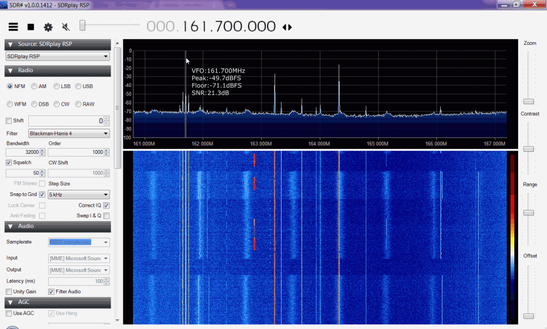Viewport: 547px width, 329px height.
Task: Open the Step Size dropdown
Action: 78,194
